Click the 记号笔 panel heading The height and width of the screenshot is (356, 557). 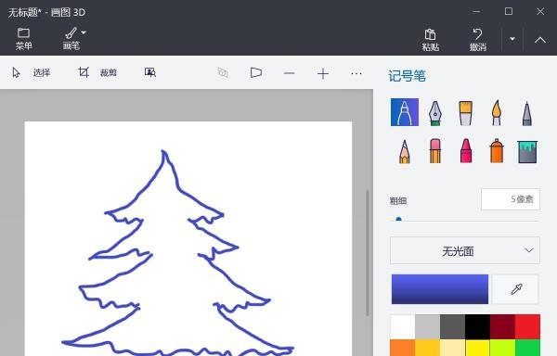pos(407,76)
